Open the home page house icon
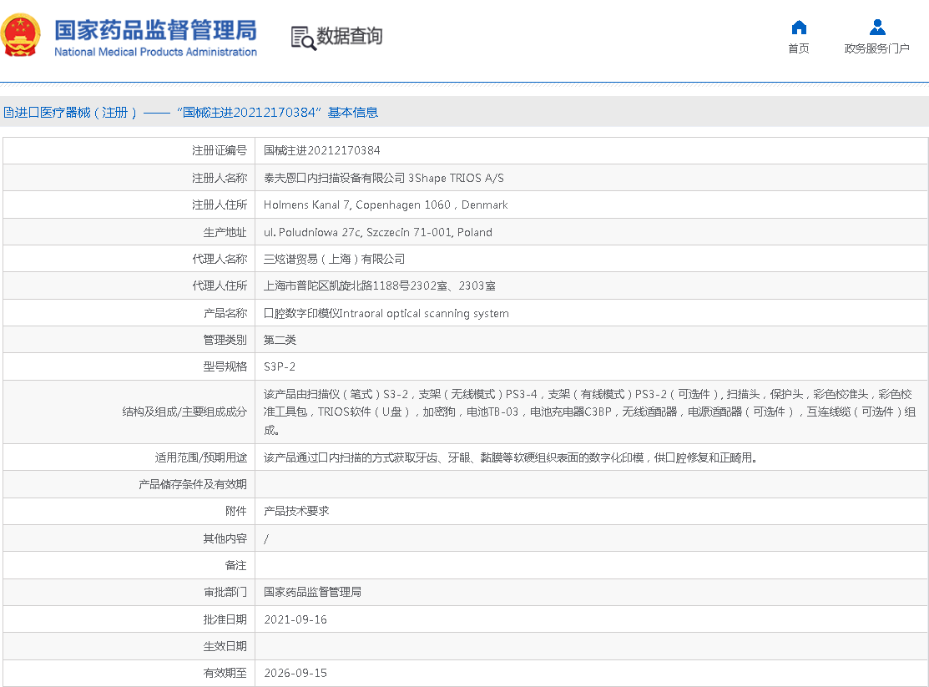This screenshot has width=929, height=687. click(x=799, y=28)
